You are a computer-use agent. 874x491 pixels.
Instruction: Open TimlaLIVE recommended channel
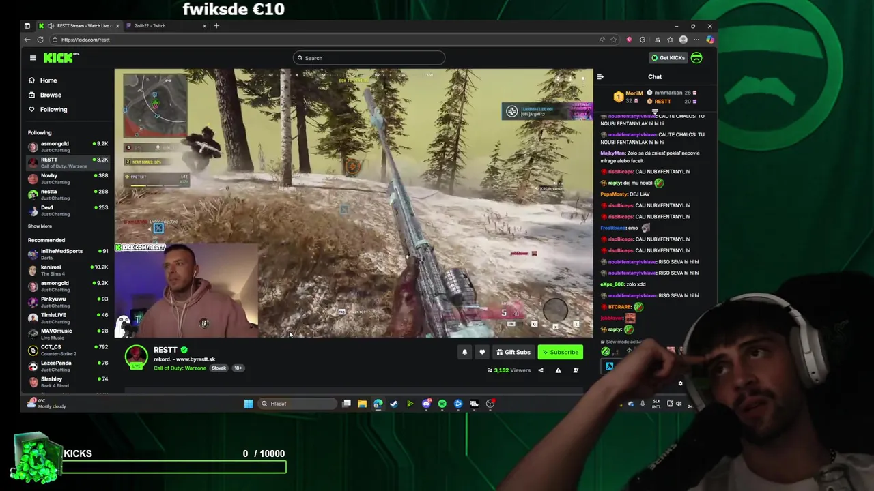click(68, 317)
